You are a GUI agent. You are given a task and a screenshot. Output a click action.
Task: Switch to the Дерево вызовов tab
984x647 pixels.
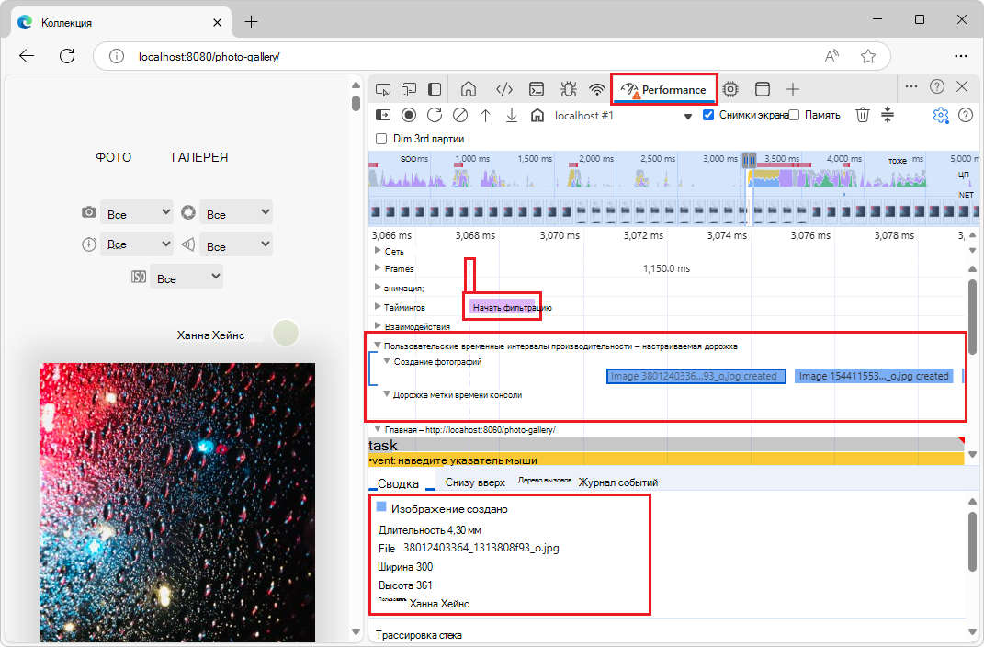click(x=544, y=480)
